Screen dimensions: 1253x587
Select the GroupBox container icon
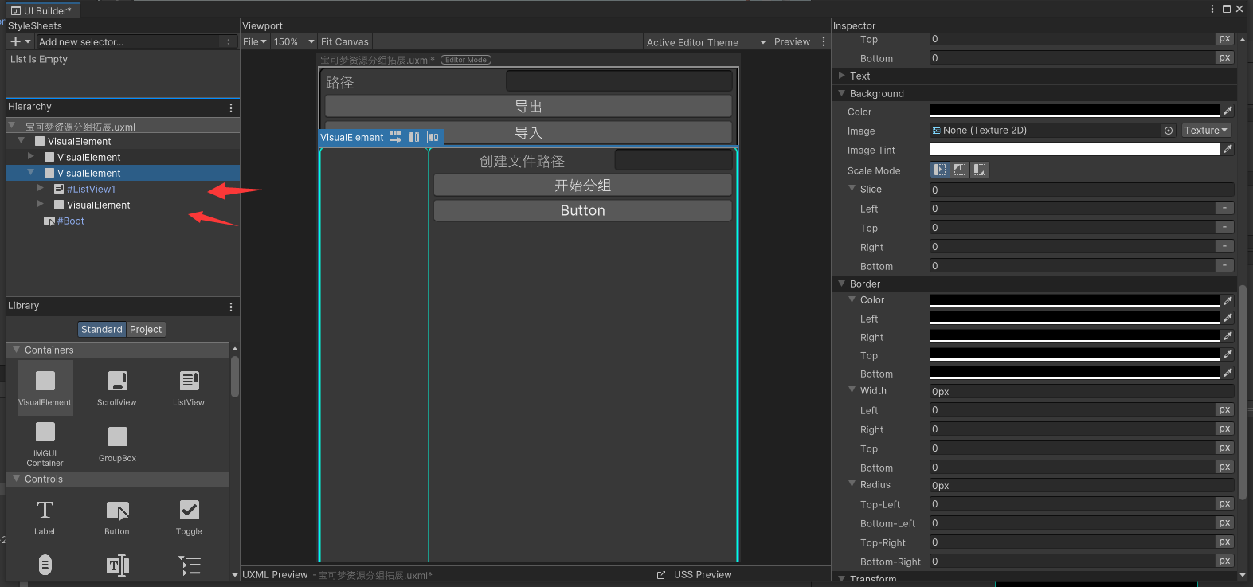point(118,436)
